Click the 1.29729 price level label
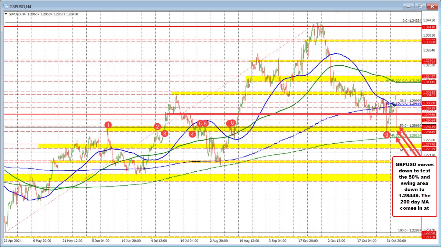 pos(429,108)
